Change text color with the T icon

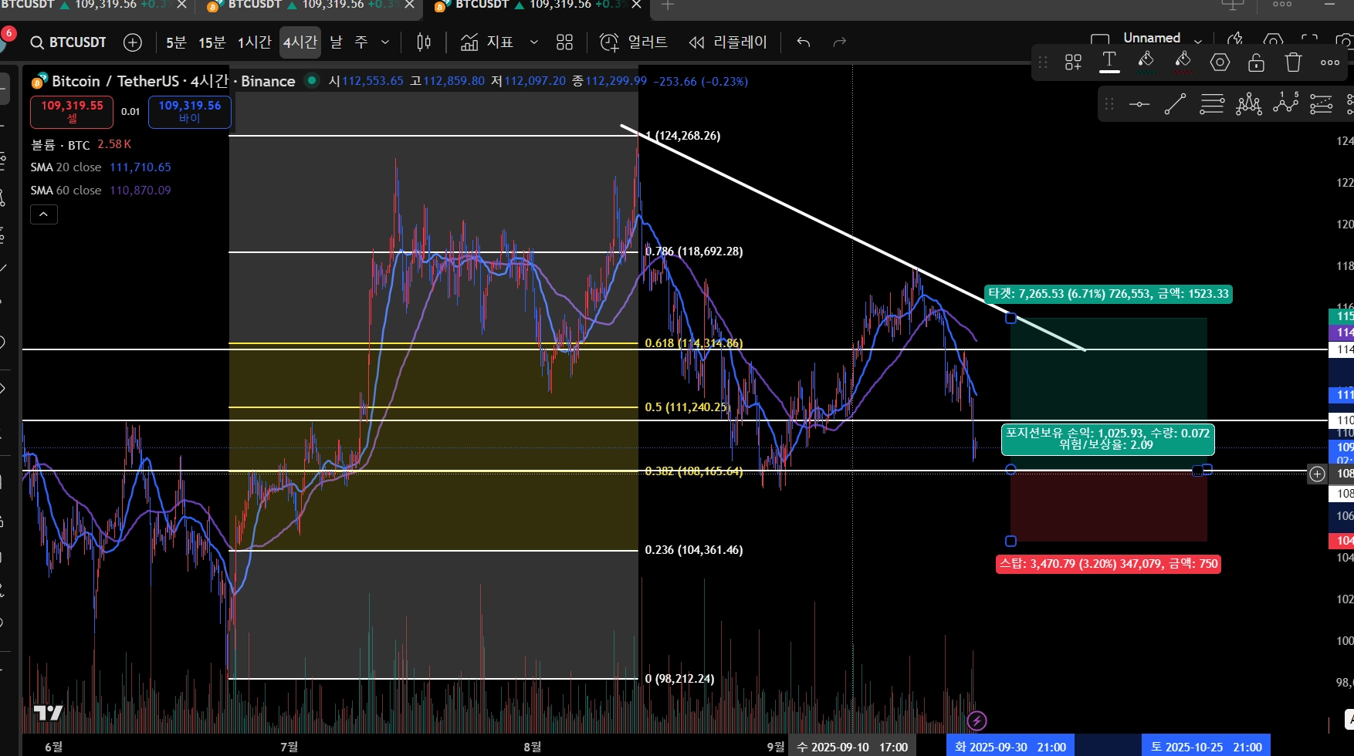coord(1109,62)
